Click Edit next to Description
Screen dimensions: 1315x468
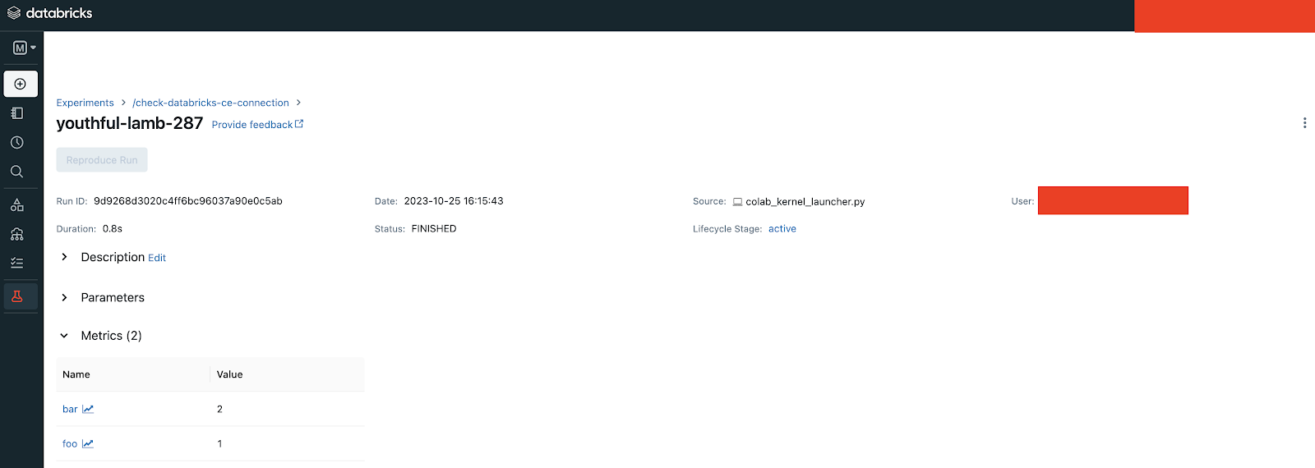click(157, 258)
